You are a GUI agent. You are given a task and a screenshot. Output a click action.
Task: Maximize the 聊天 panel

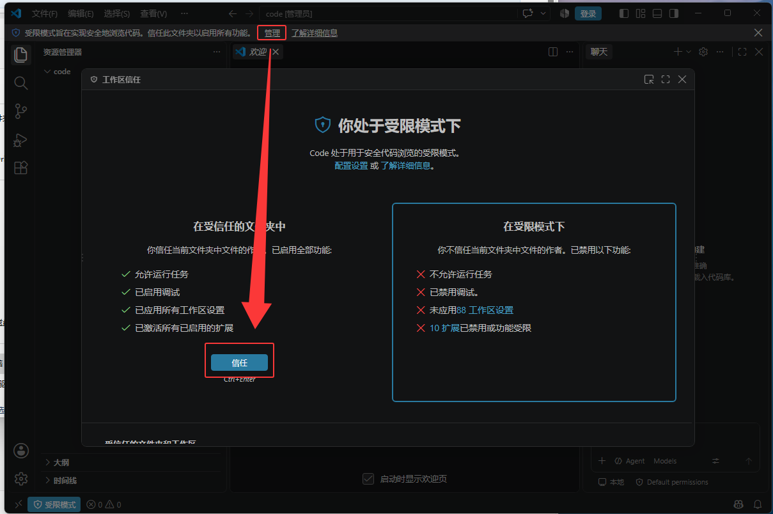[x=742, y=52]
